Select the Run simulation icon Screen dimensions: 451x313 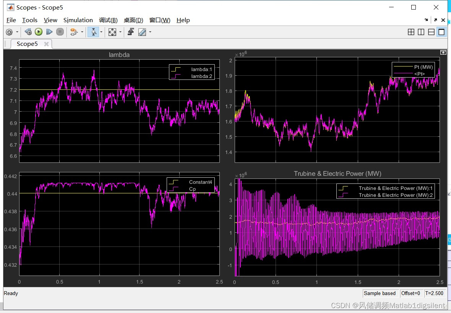(38, 32)
